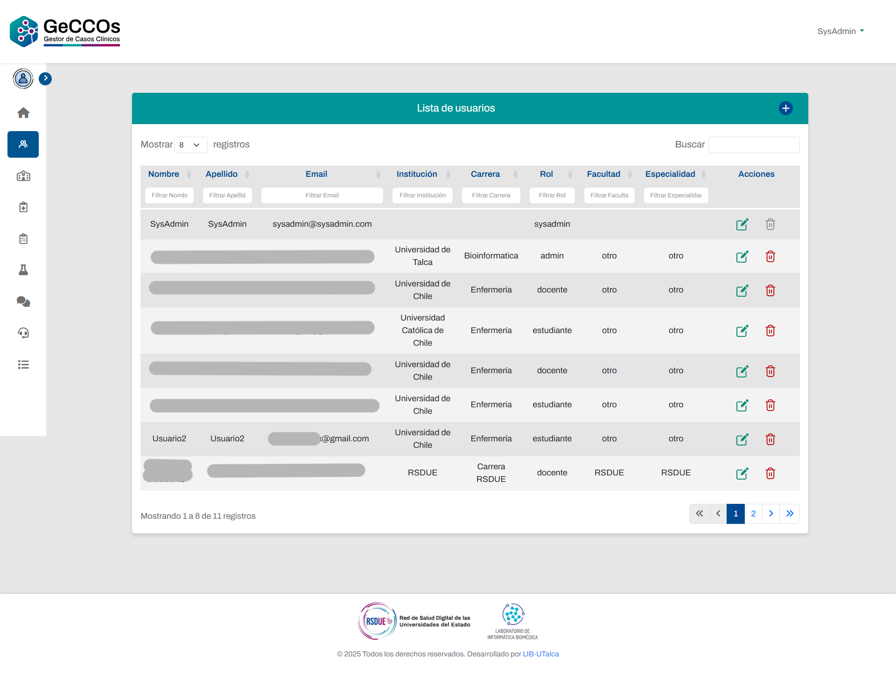
Task: Delete the Usuario2 user row
Action: 770,439
